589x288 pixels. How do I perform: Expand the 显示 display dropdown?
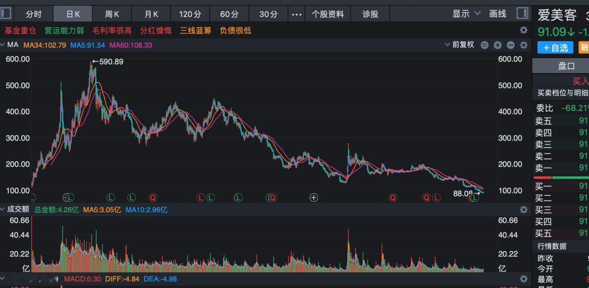point(466,14)
